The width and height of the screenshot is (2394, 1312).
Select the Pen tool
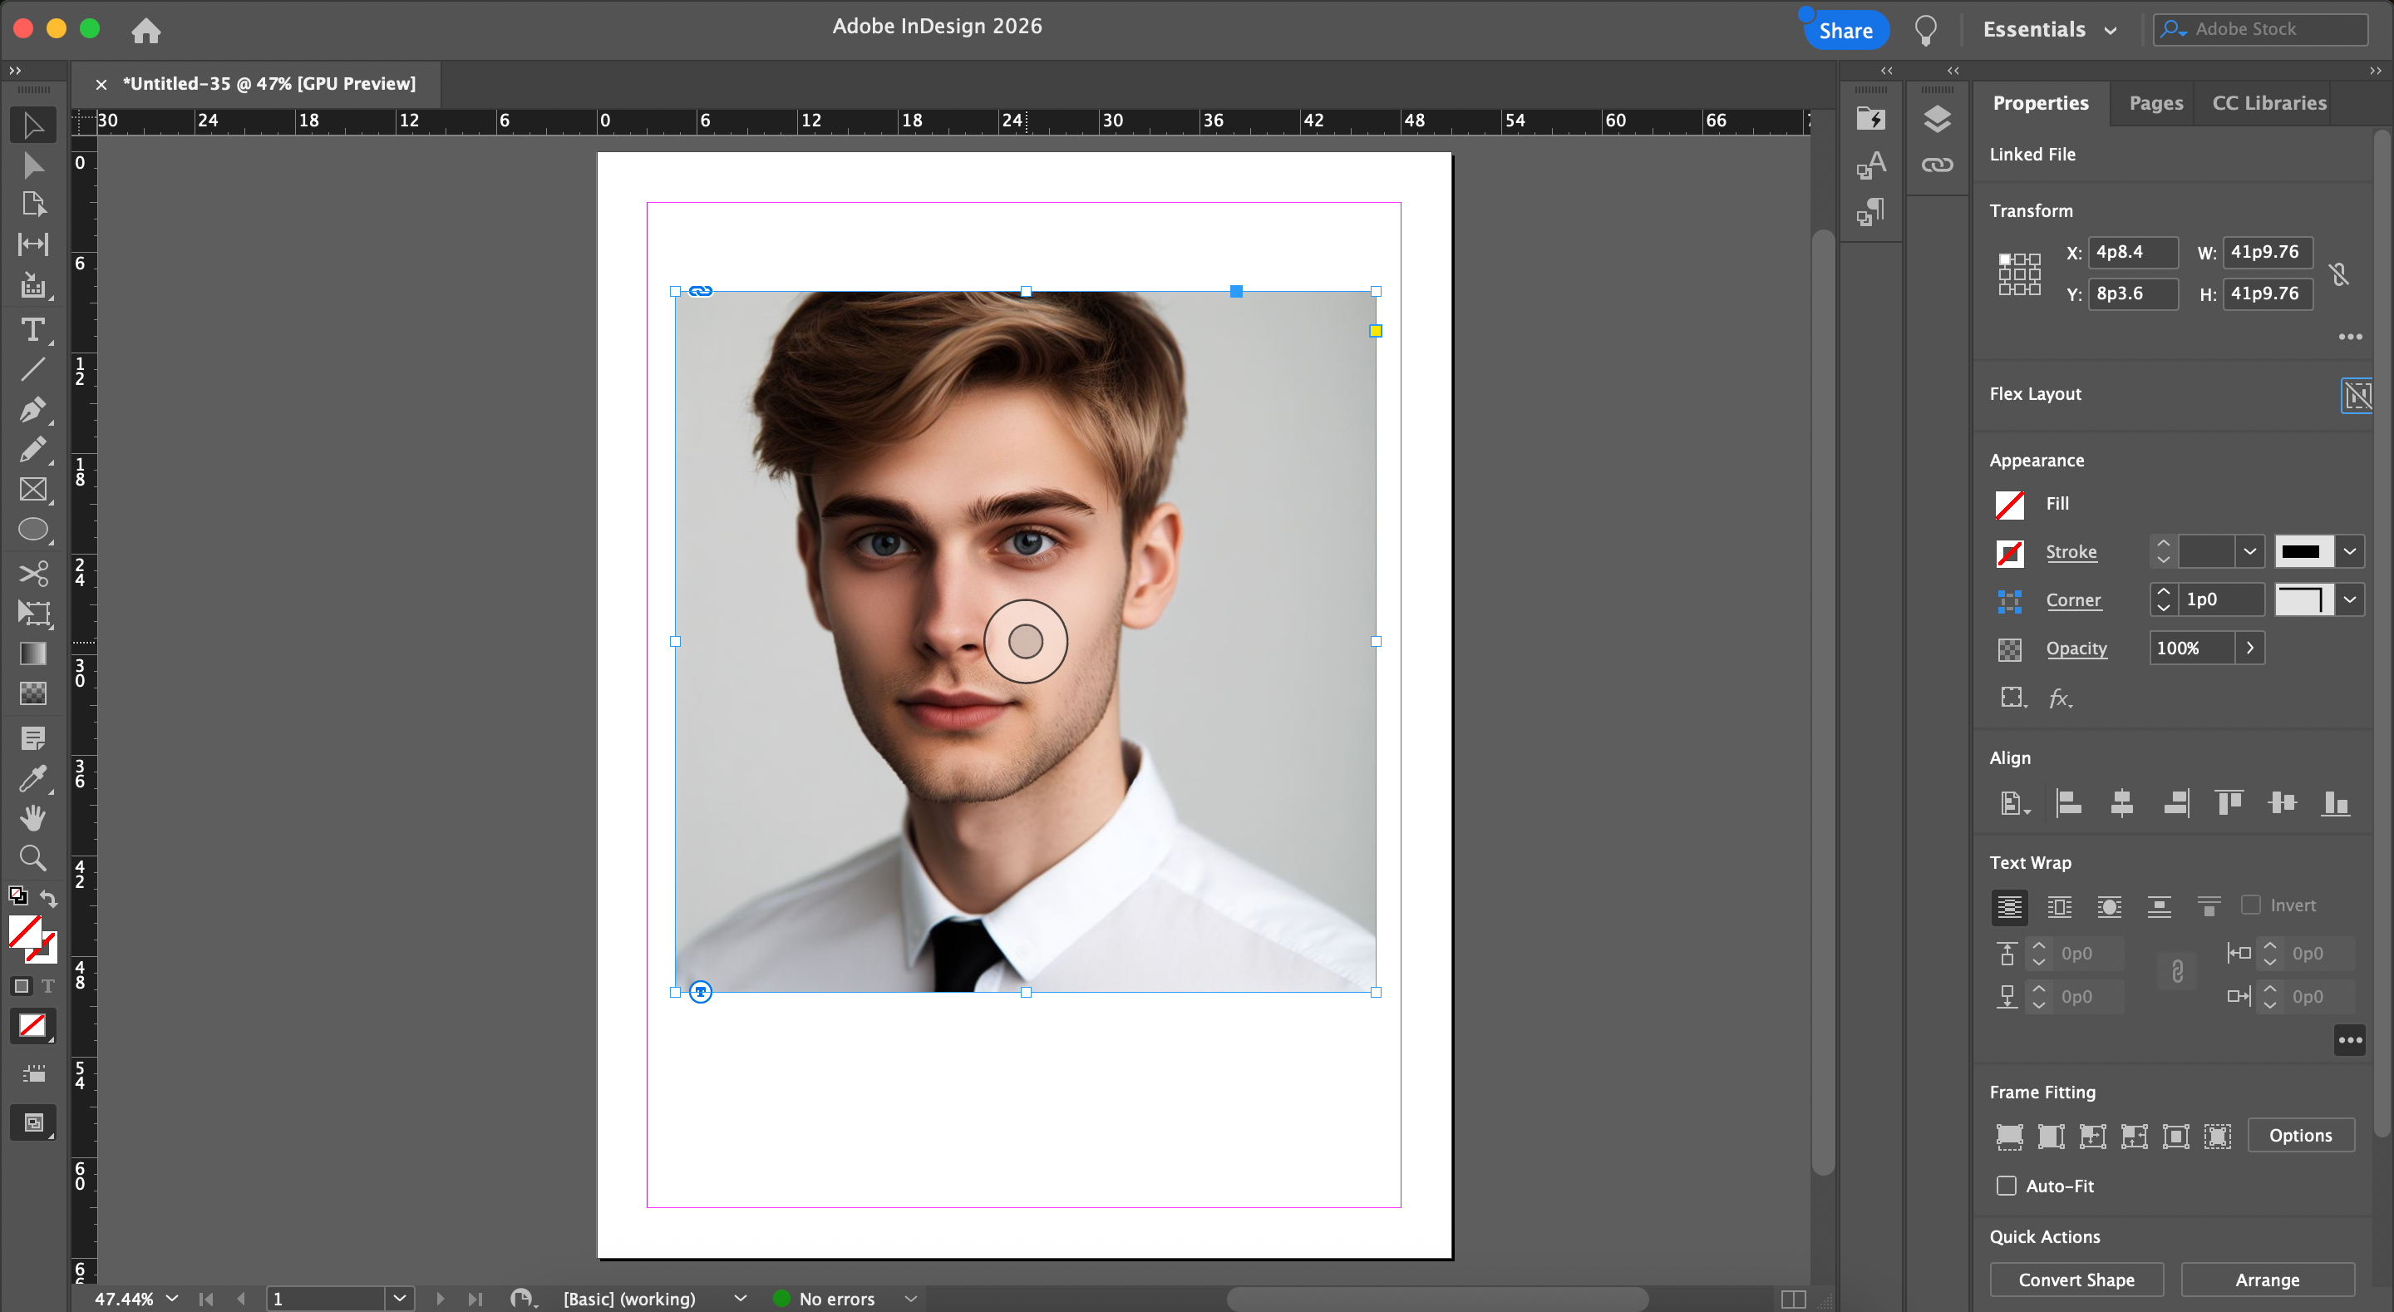point(32,410)
